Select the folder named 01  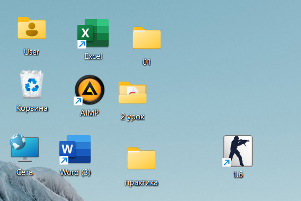[147, 38]
